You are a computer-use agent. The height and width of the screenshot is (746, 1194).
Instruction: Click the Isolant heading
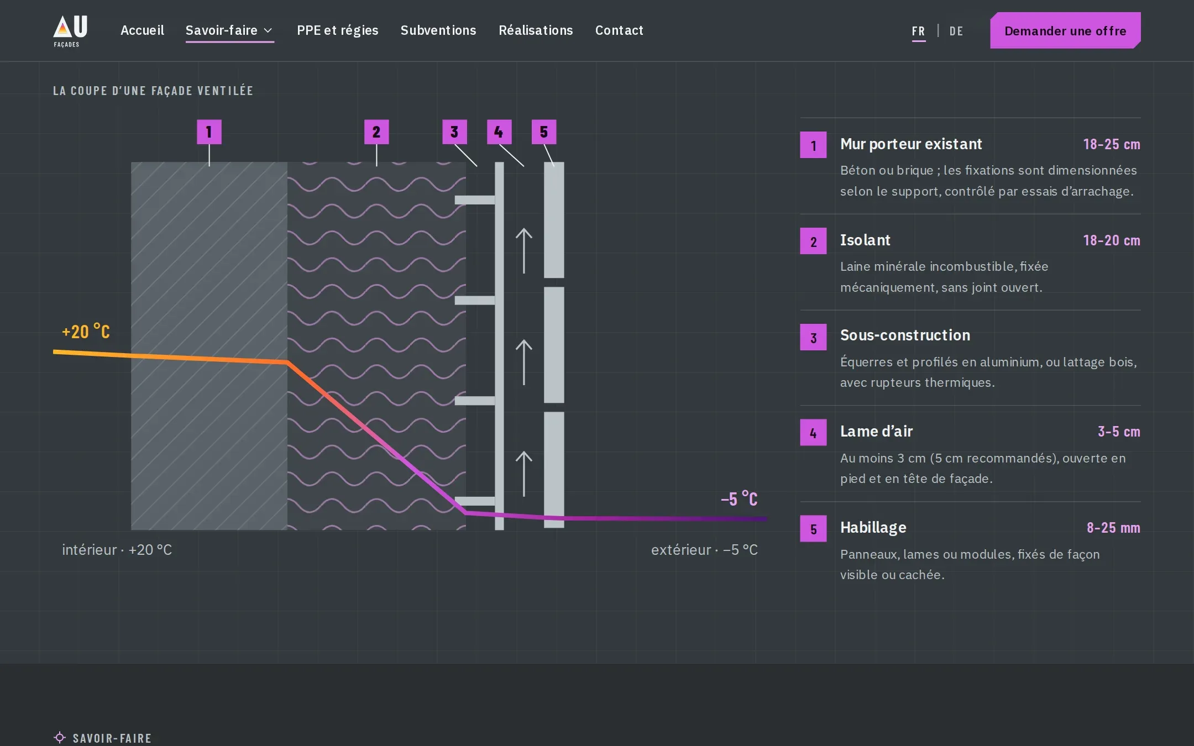tap(865, 240)
